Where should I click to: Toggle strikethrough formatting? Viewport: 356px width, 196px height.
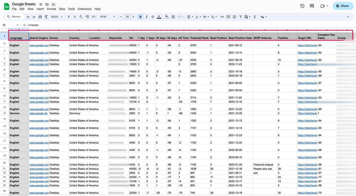(x=153, y=17)
